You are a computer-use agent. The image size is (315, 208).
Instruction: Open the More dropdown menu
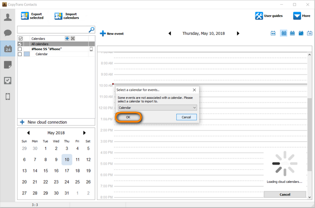click(297, 16)
